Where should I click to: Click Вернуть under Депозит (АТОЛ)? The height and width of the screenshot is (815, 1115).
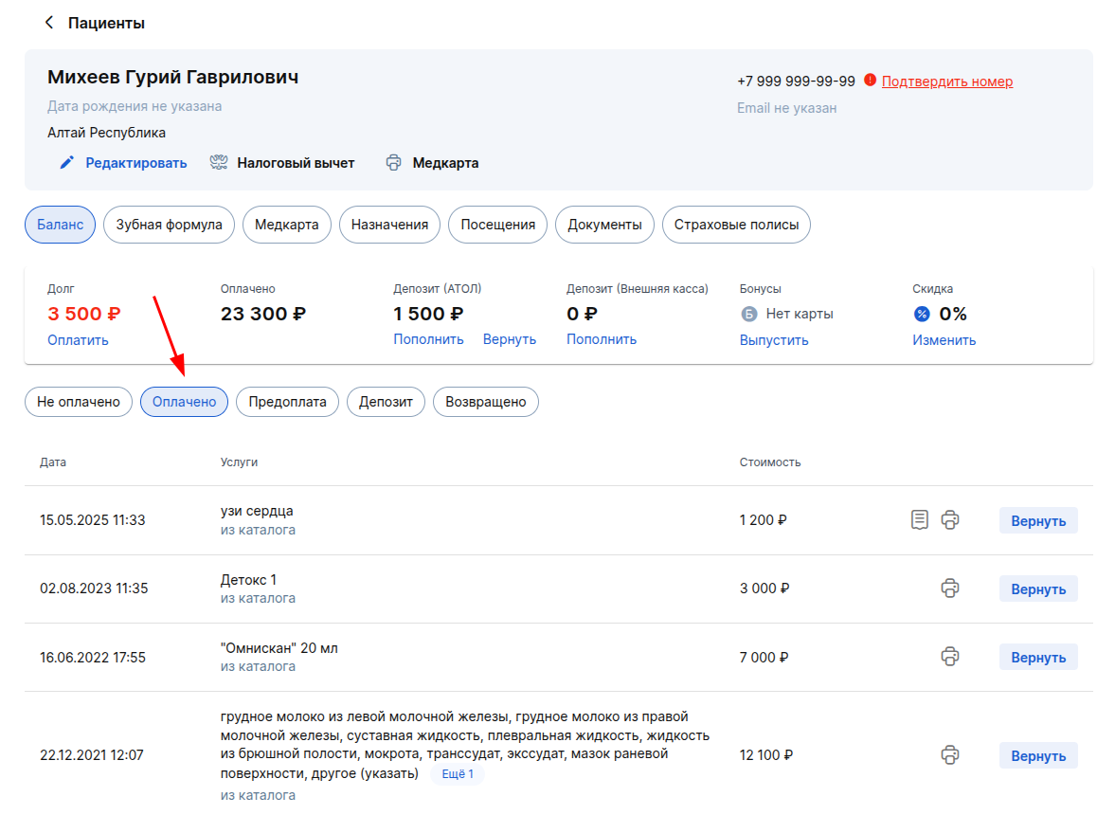(509, 339)
